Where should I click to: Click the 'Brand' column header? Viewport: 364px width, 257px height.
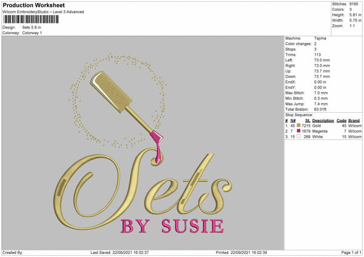[354, 121]
